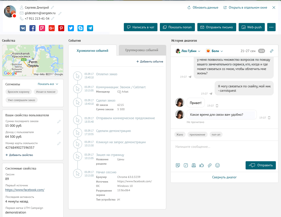The height and width of the screenshot is (217, 281).
Task: Expand the Лев Губин operator dropdown
Action: pyautogui.click(x=188, y=51)
